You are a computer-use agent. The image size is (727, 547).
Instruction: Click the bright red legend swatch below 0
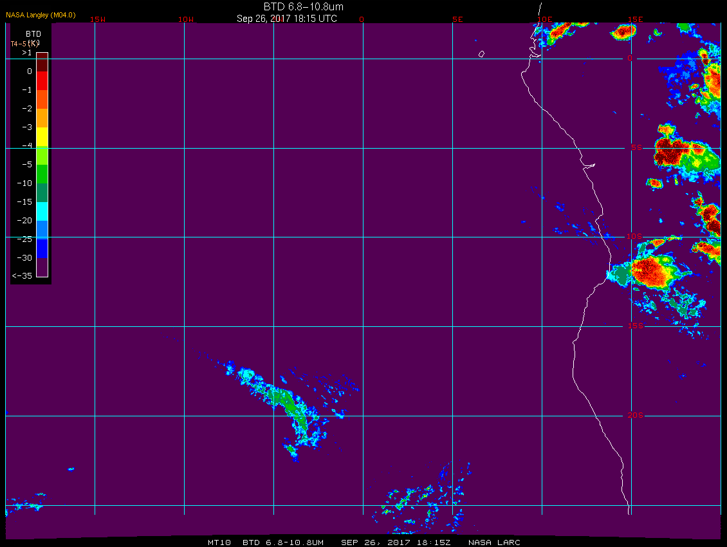[x=42, y=80]
